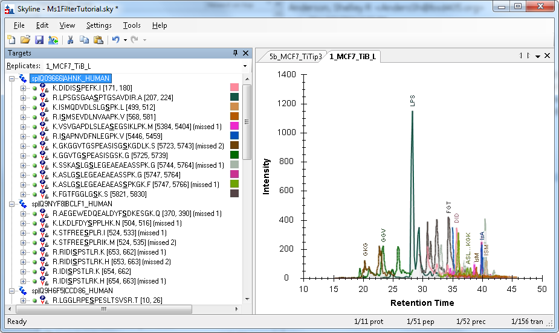Collapse the AHNK_HUMAN protein node

[12, 78]
